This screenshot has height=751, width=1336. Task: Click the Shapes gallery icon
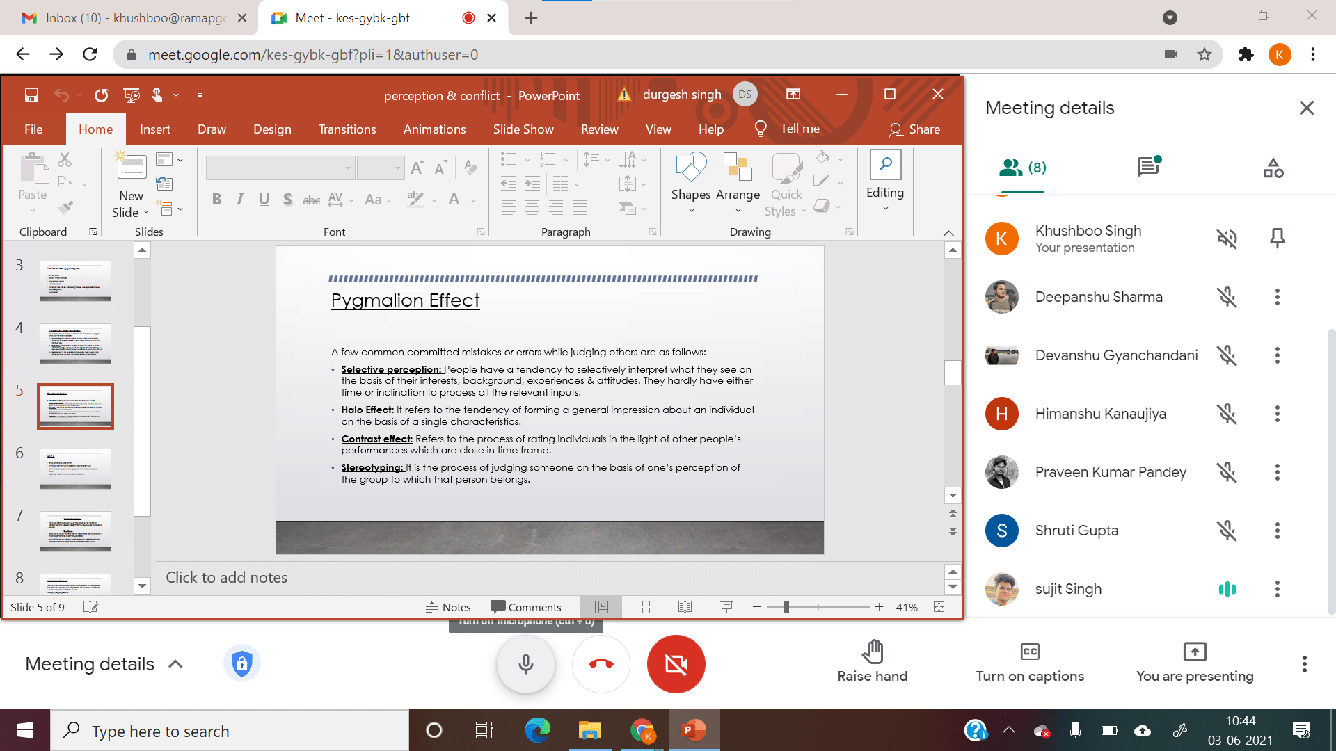point(690,168)
